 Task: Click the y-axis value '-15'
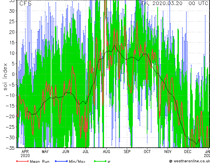click(10, 106)
